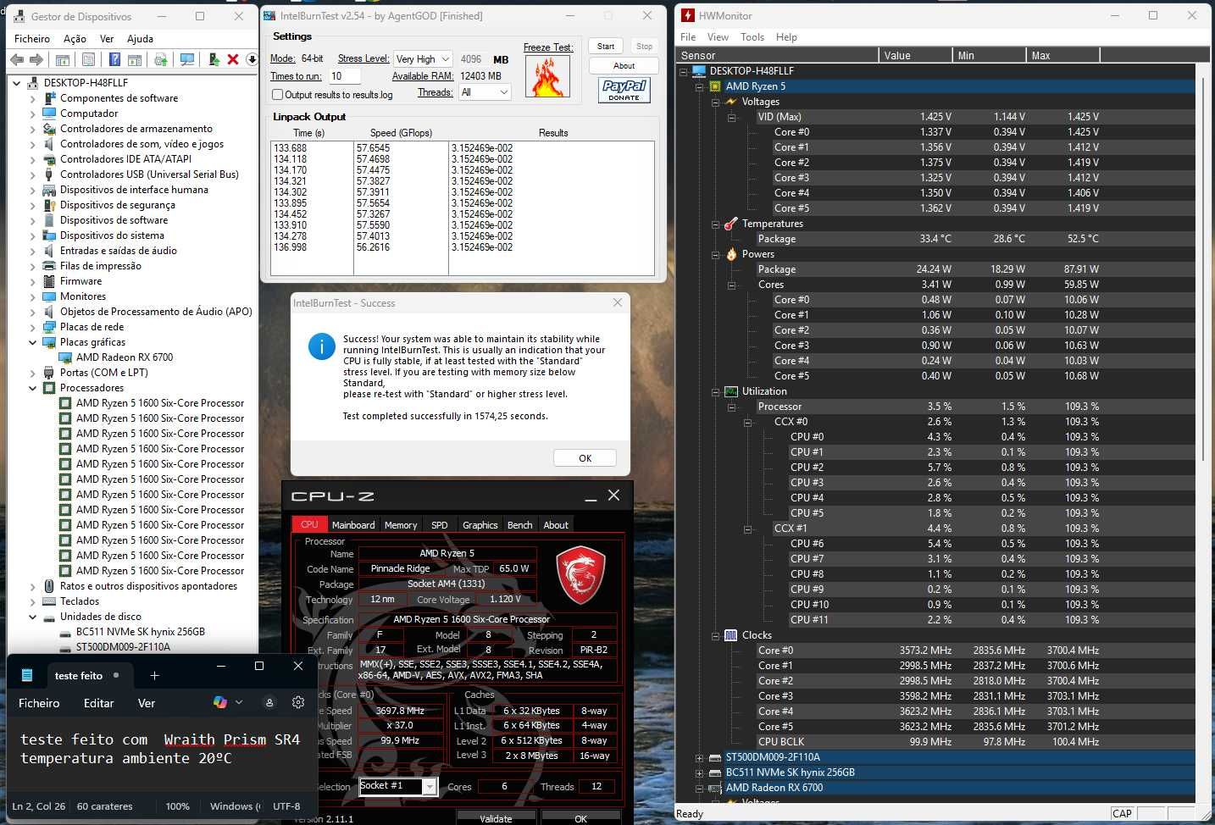Click the IntelBurnTest flame Freeze Test icon
Image resolution: width=1215 pixels, height=825 pixels.
pos(547,77)
